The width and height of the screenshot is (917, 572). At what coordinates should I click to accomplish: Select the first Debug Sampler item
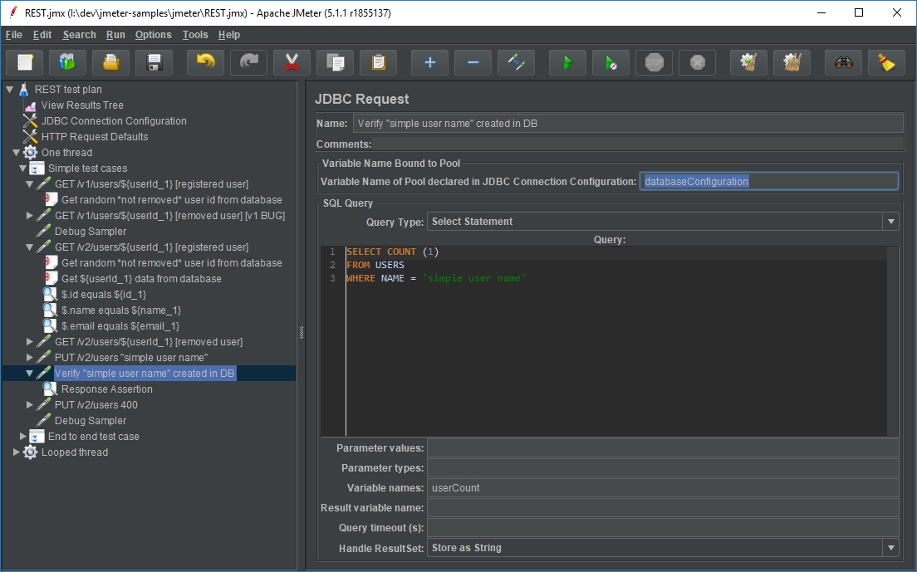click(90, 232)
